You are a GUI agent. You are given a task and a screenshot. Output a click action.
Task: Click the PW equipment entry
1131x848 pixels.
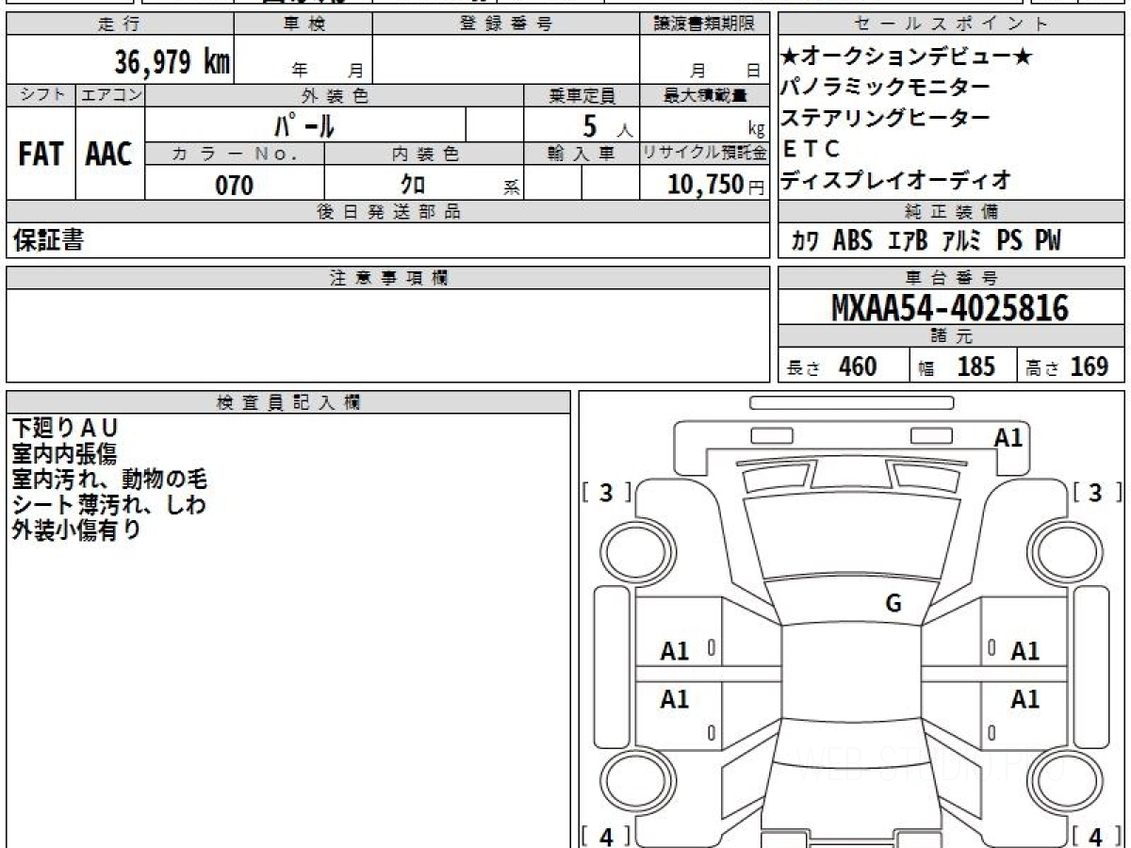click(1048, 240)
